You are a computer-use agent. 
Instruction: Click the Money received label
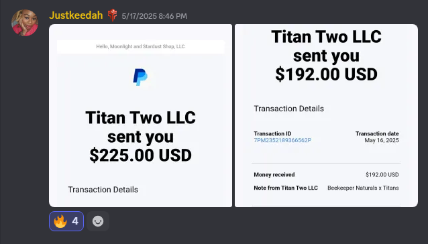point(274,175)
